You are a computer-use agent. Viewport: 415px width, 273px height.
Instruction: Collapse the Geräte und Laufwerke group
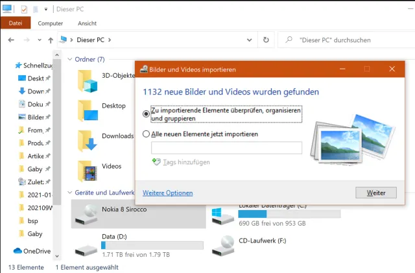pyautogui.click(x=69, y=193)
